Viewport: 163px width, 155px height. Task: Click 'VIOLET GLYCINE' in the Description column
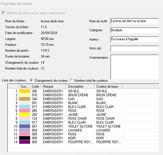[x=80, y=126]
